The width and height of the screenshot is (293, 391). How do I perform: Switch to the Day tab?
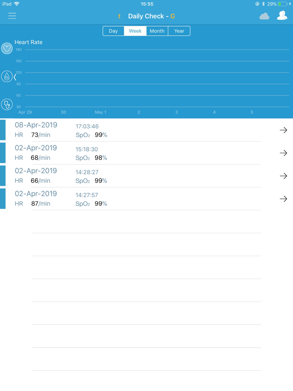pyautogui.click(x=113, y=31)
